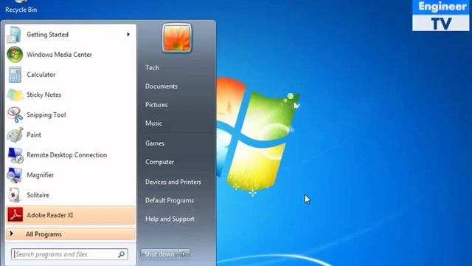Click the search magnifying glass icon
This screenshot has height=266, width=472.
[x=121, y=254]
